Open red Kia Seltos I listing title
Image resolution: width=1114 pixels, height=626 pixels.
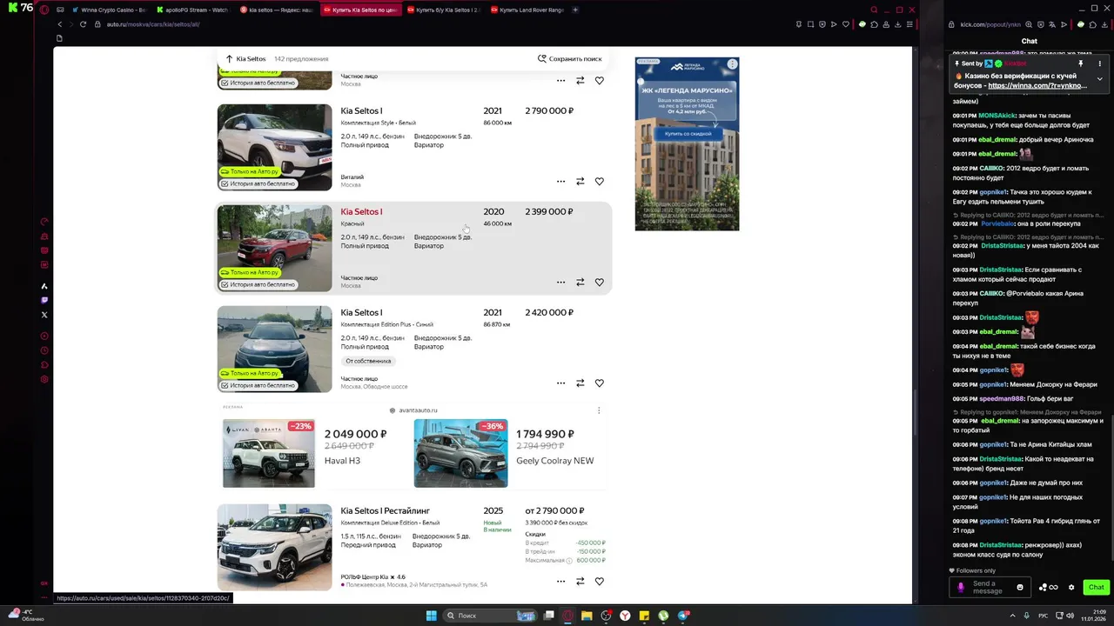pos(361,212)
